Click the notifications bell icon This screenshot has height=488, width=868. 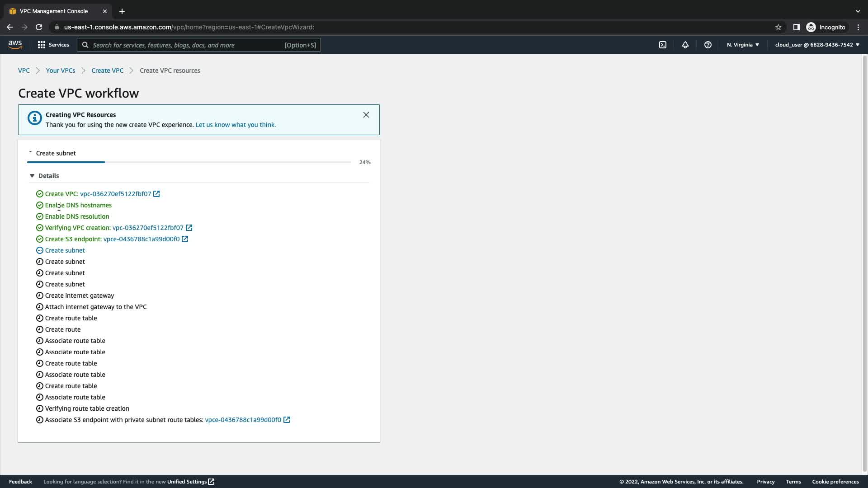click(685, 45)
